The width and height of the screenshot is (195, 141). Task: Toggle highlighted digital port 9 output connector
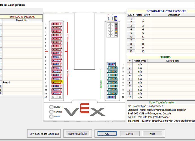coord(57,82)
